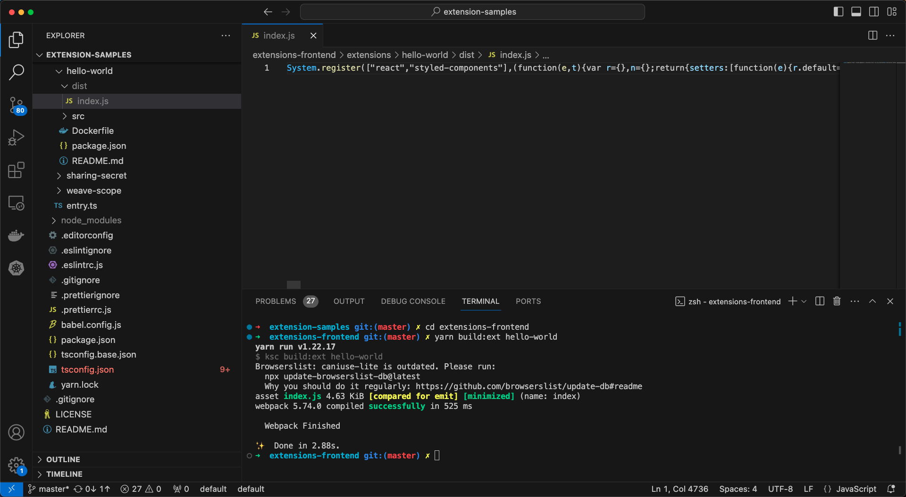
Task: Open the Search view
Action: point(16,73)
